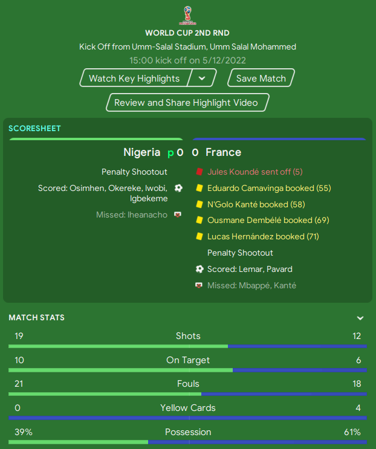Select the Scoresheet header tab
The image size is (376, 449).
pyautogui.click(x=34, y=128)
